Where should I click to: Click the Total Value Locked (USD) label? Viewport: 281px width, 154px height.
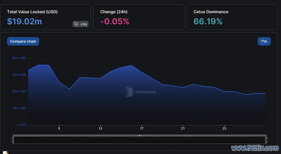32,12
